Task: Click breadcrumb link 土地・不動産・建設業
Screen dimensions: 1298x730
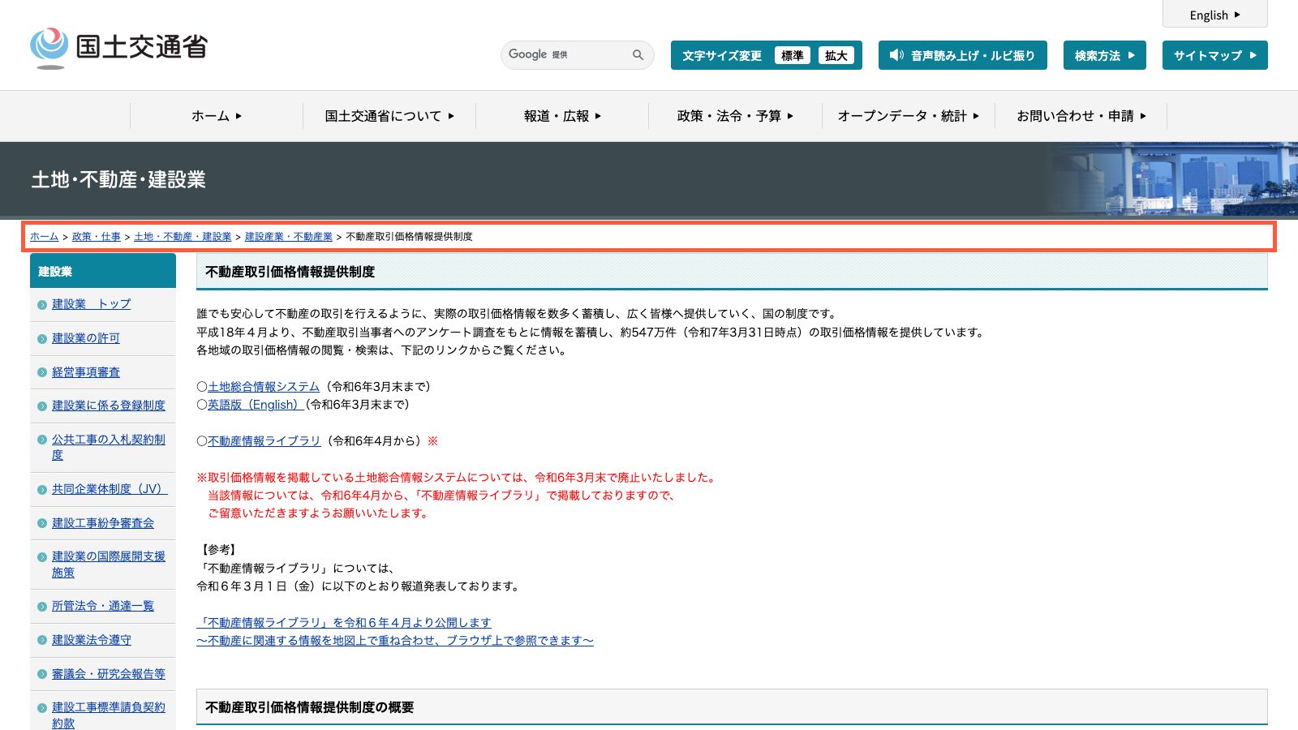Action: pyautogui.click(x=183, y=237)
